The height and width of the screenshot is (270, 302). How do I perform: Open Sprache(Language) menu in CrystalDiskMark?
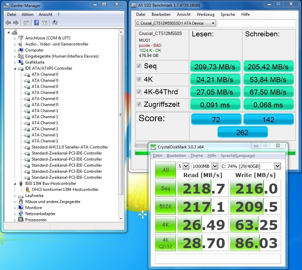pyautogui.click(x=238, y=156)
